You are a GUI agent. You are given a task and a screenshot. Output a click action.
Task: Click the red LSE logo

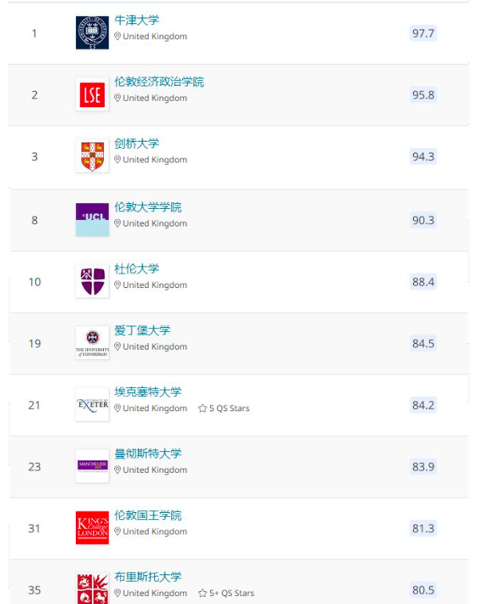[x=92, y=95]
